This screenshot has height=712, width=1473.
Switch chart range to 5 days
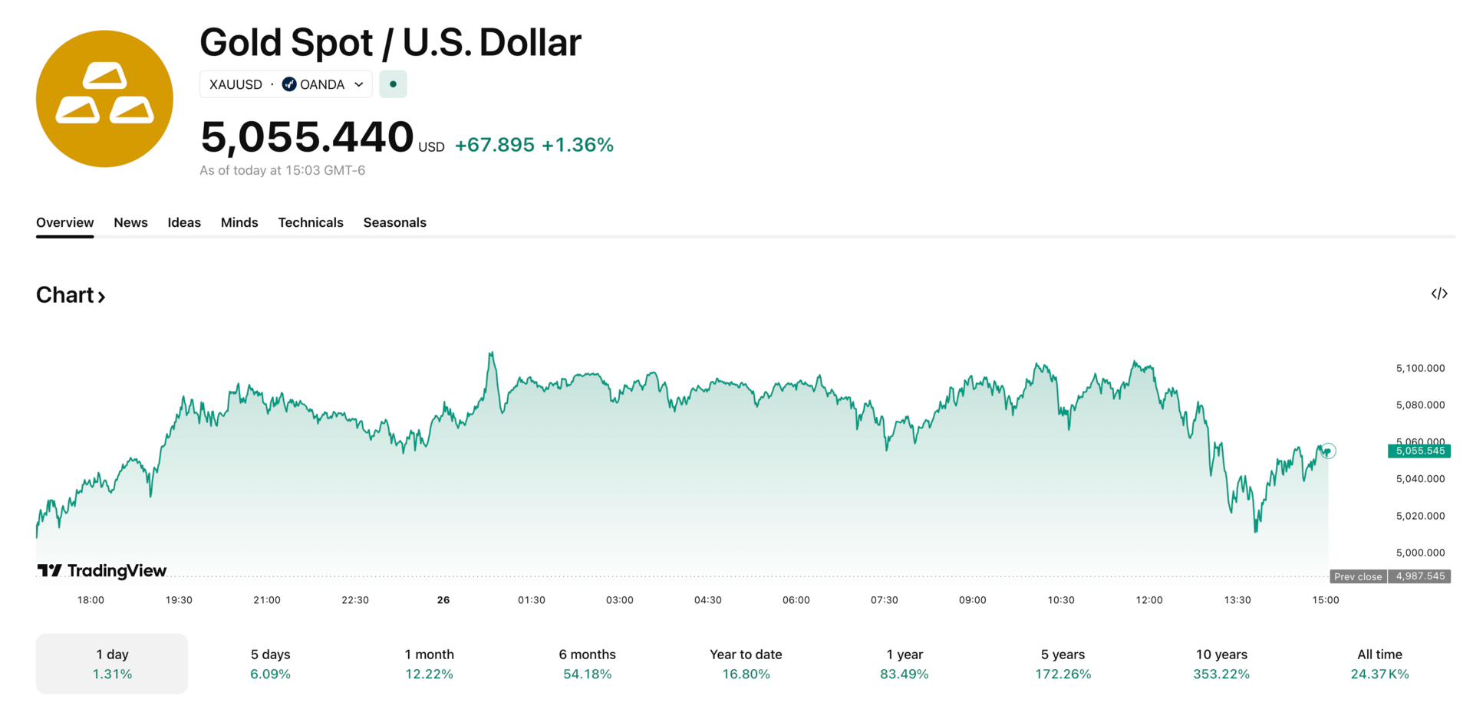[x=270, y=664]
